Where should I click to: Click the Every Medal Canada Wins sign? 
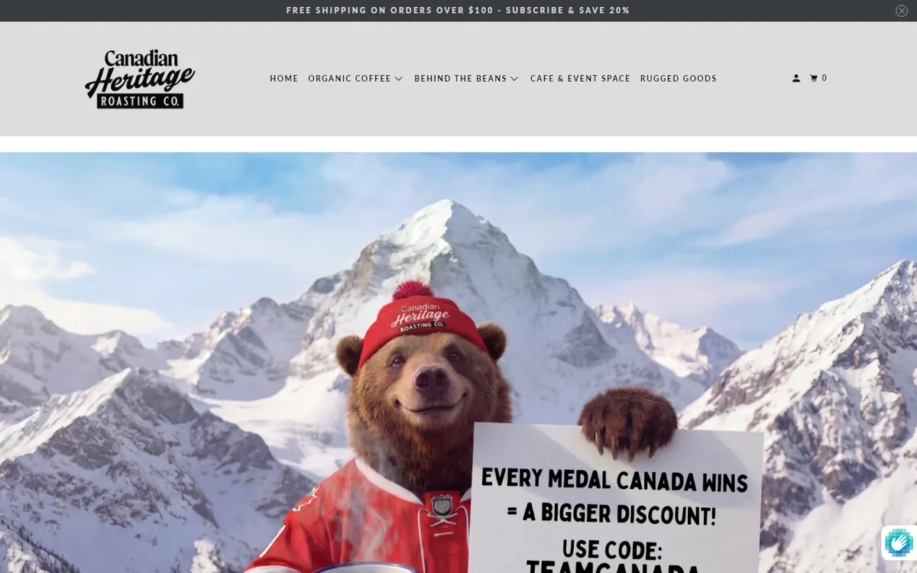[615, 497]
